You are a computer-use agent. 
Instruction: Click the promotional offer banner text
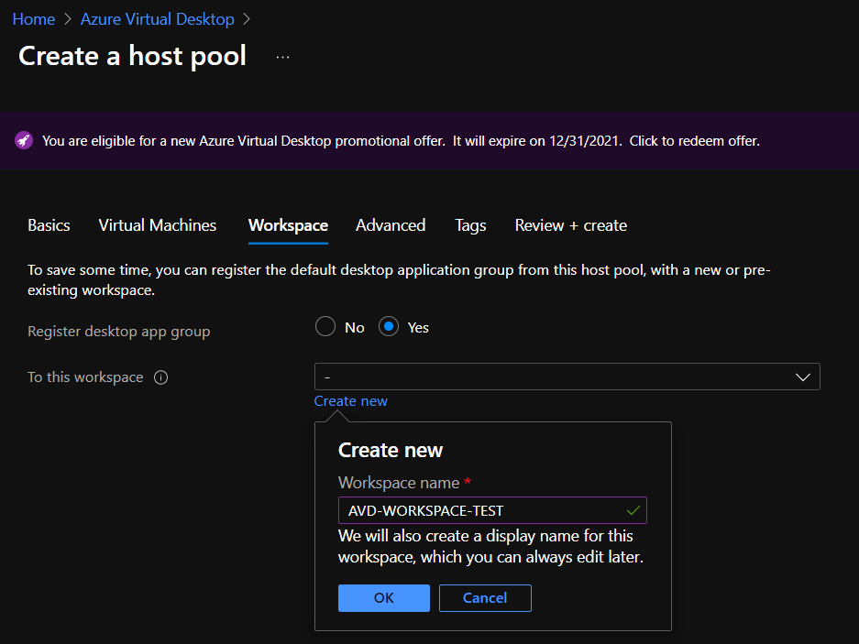tap(401, 141)
